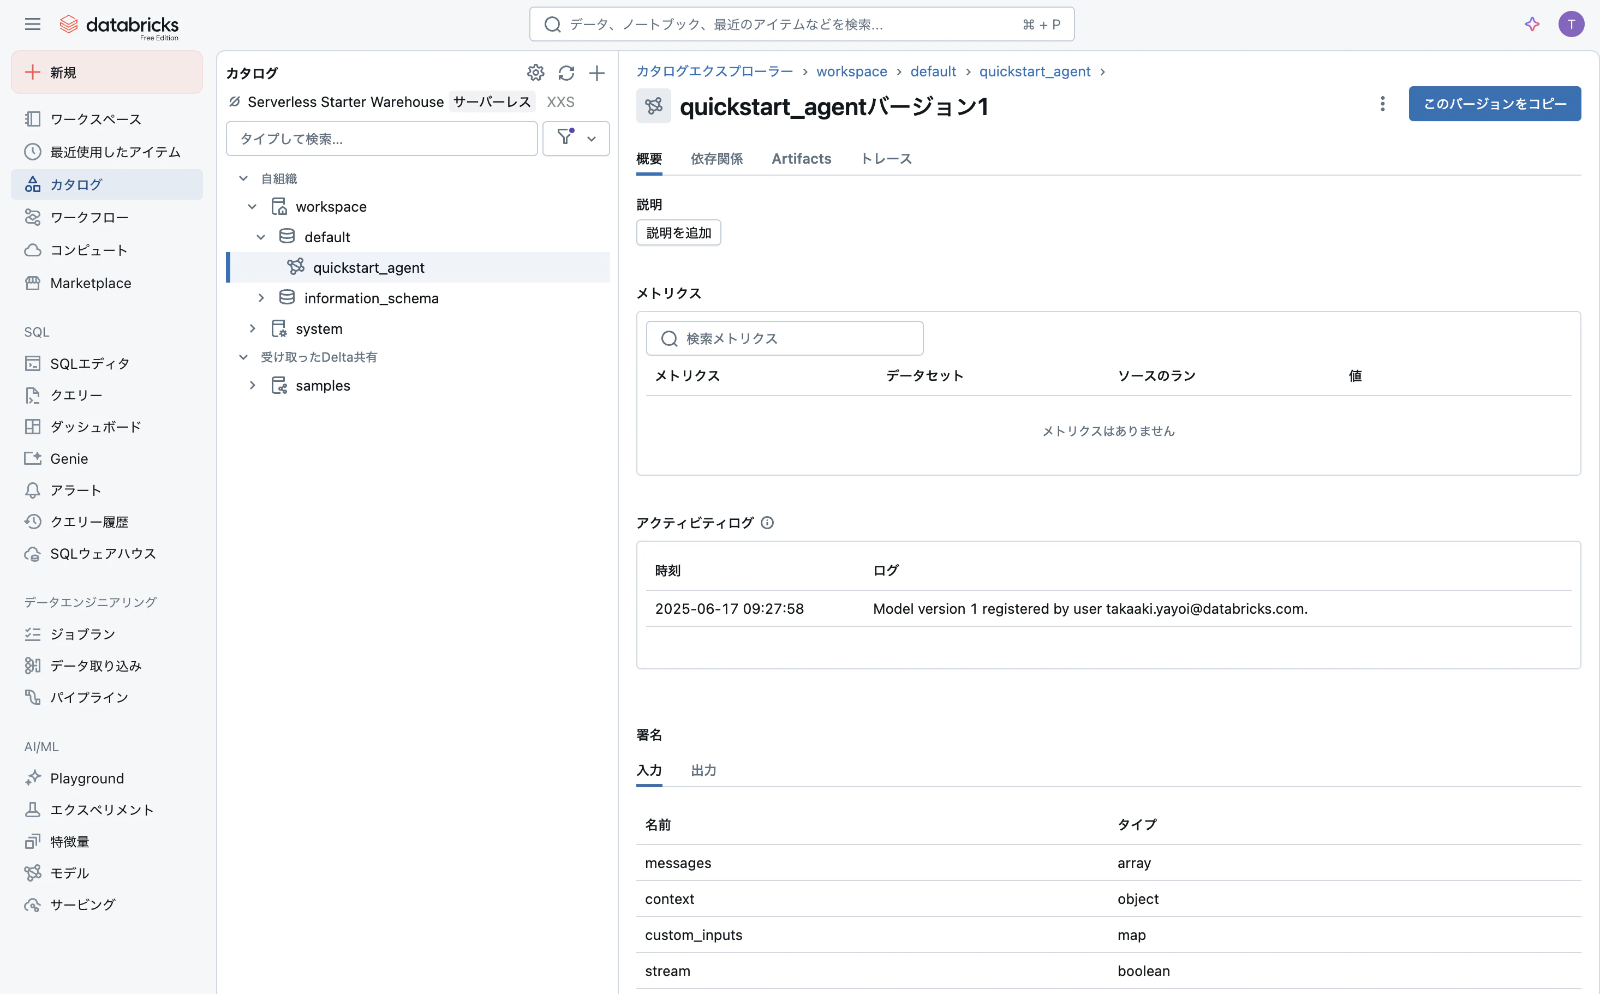Open ジョブラン in the sidebar
This screenshot has height=994, width=1600.
coord(106,634)
